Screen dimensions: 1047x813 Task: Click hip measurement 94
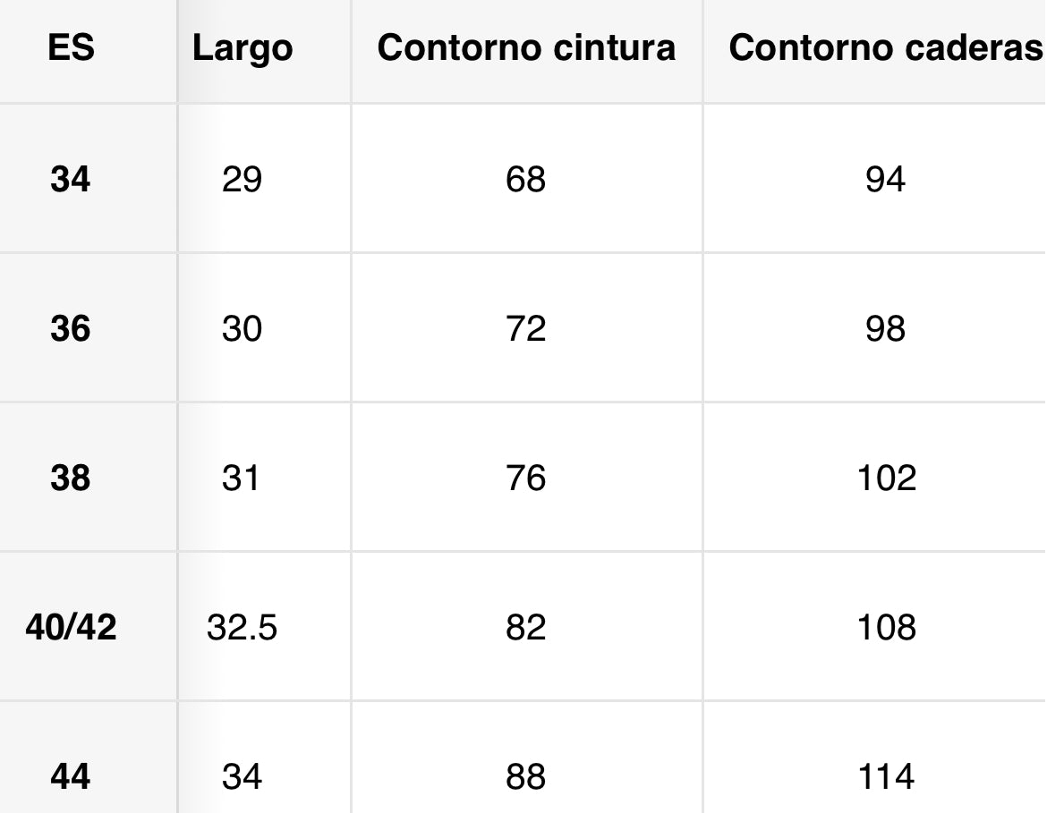click(885, 180)
